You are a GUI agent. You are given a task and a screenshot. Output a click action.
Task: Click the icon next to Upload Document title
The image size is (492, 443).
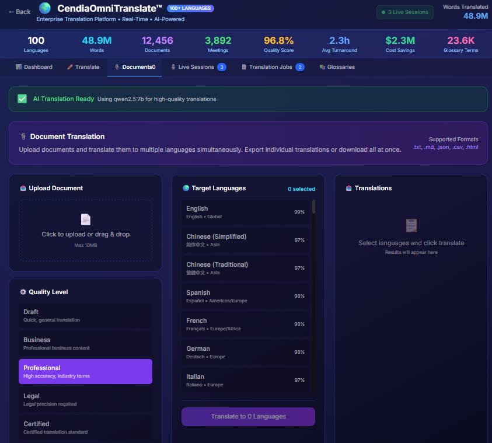[x=23, y=189]
